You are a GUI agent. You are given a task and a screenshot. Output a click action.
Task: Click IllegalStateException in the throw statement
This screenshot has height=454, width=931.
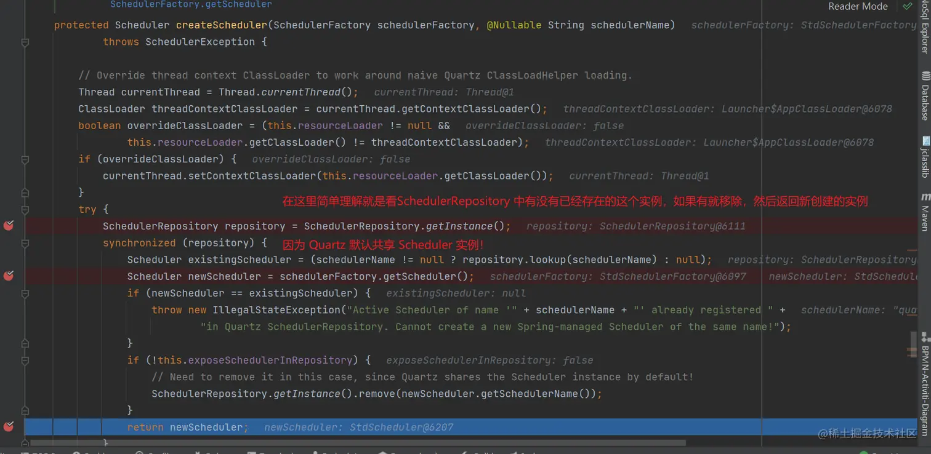tap(283, 310)
